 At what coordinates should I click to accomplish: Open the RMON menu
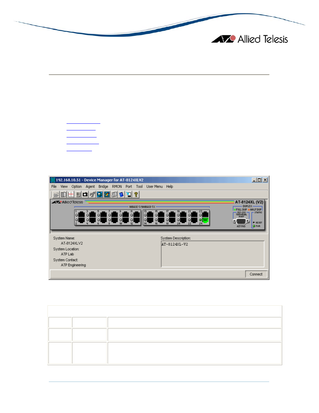(117, 187)
